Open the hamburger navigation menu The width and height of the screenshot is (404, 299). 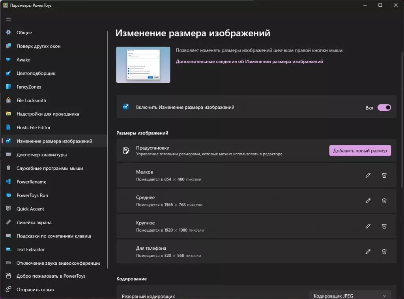pos(9,19)
